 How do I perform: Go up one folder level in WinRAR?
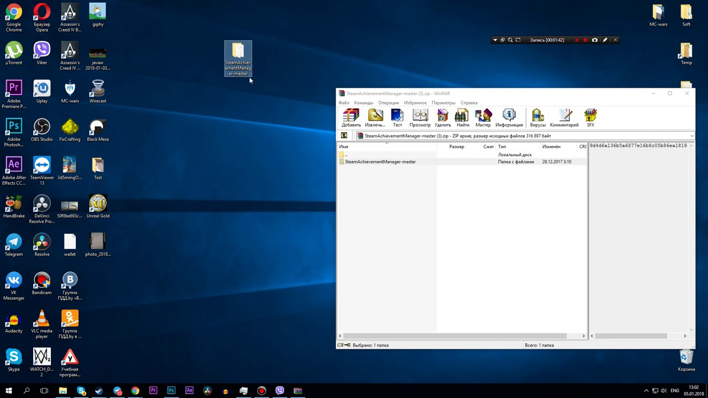coord(344,135)
